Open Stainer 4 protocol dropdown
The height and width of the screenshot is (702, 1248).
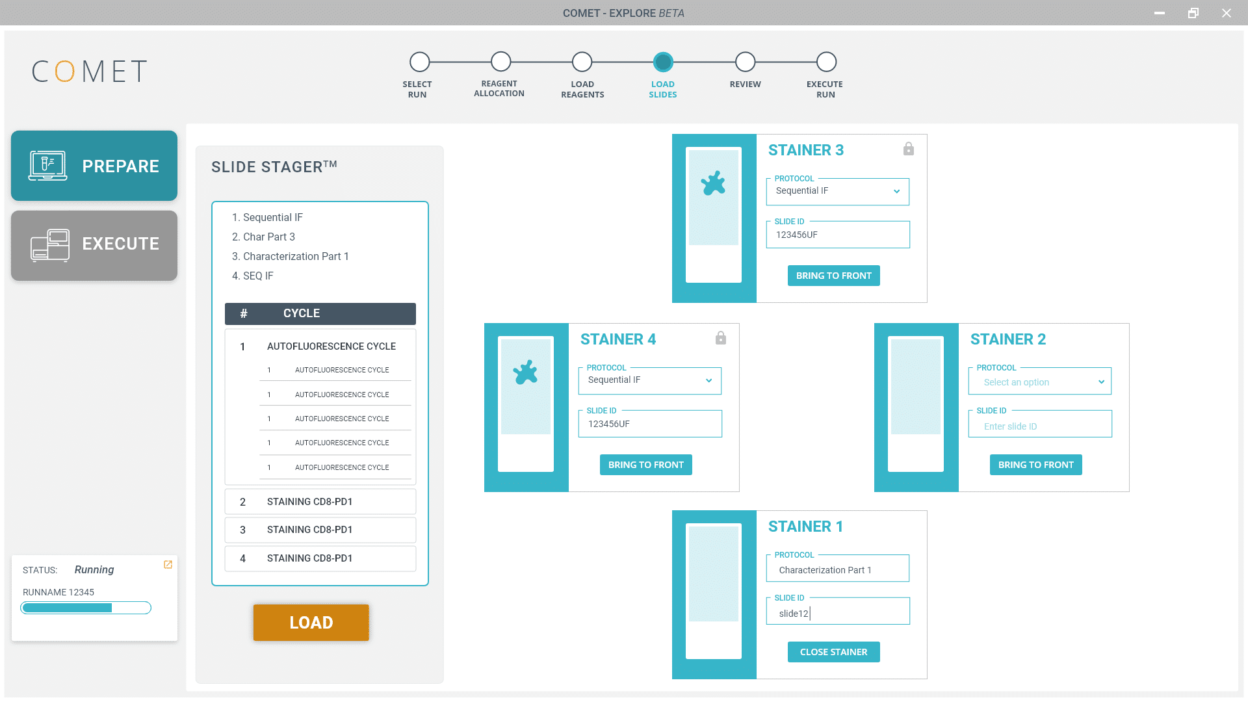pos(649,380)
